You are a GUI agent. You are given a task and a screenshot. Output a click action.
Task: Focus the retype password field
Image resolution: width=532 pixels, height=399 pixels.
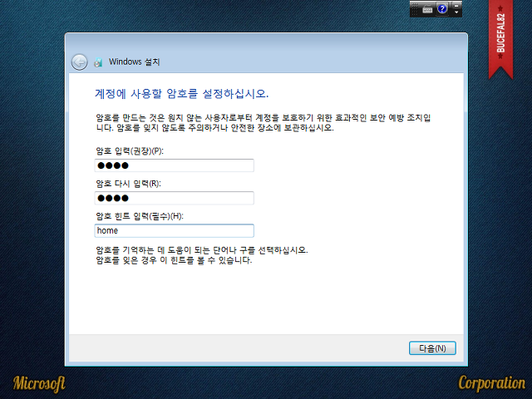174,198
